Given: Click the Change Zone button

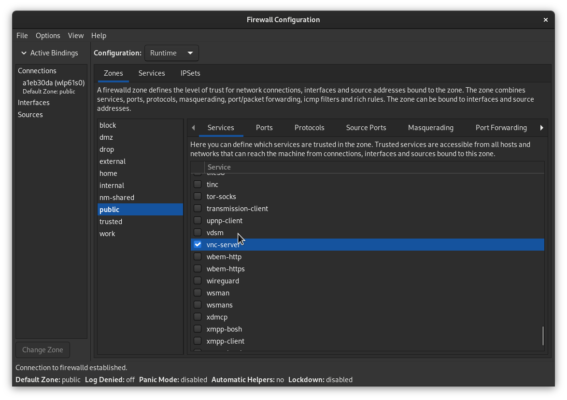Looking at the screenshot, I should [43, 349].
